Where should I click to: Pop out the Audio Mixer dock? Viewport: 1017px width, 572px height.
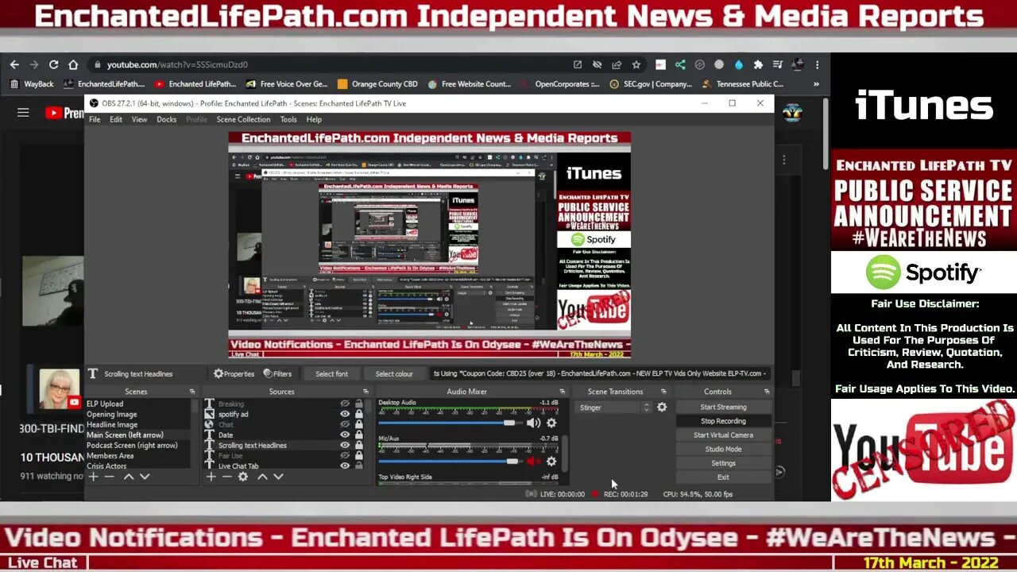[562, 392]
